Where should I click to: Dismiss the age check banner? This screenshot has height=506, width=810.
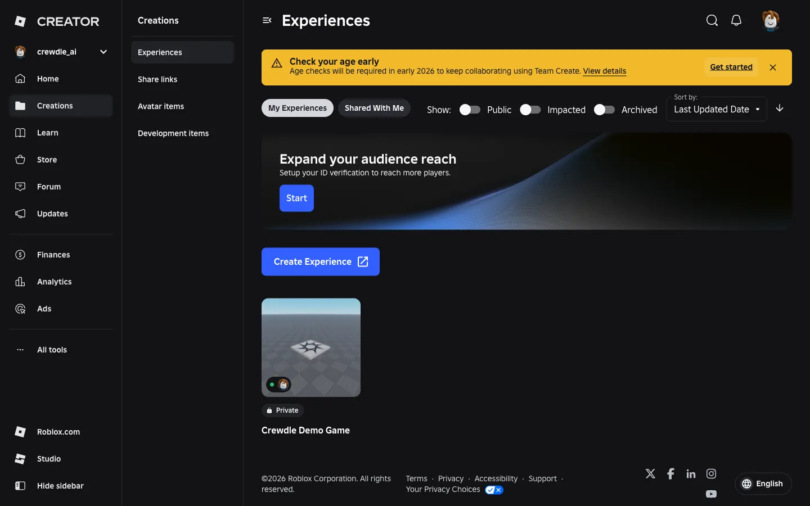pyautogui.click(x=773, y=67)
